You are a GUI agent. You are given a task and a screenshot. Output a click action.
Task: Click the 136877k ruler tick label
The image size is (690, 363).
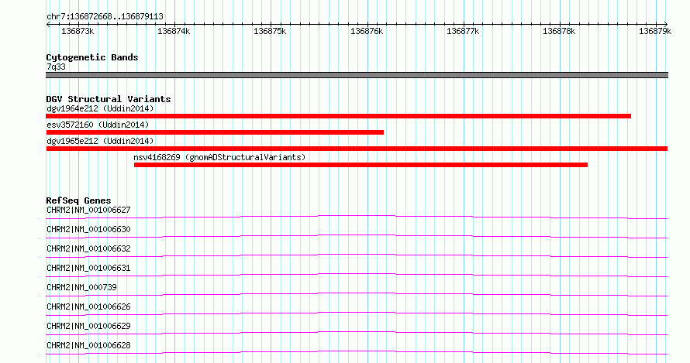pos(463,31)
